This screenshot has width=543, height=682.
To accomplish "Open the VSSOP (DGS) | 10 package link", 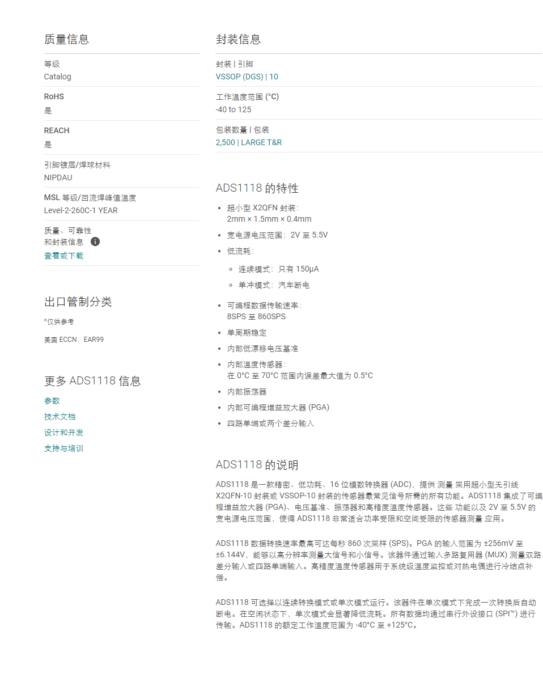I will tap(247, 77).
